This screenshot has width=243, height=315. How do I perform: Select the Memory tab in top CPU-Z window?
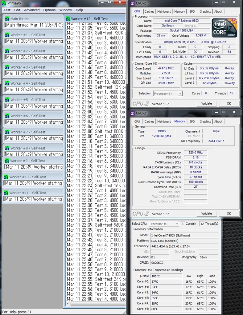pos(179,12)
